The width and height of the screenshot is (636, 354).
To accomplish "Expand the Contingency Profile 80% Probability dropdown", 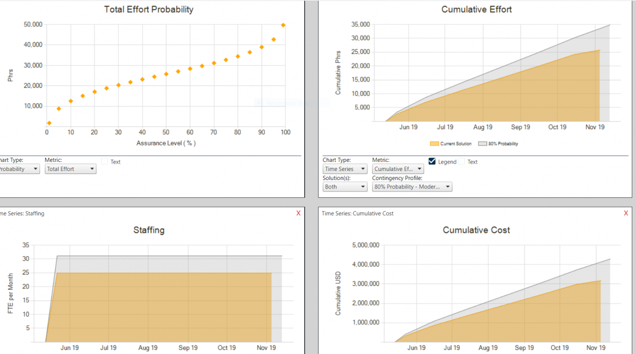I will 412,187.
